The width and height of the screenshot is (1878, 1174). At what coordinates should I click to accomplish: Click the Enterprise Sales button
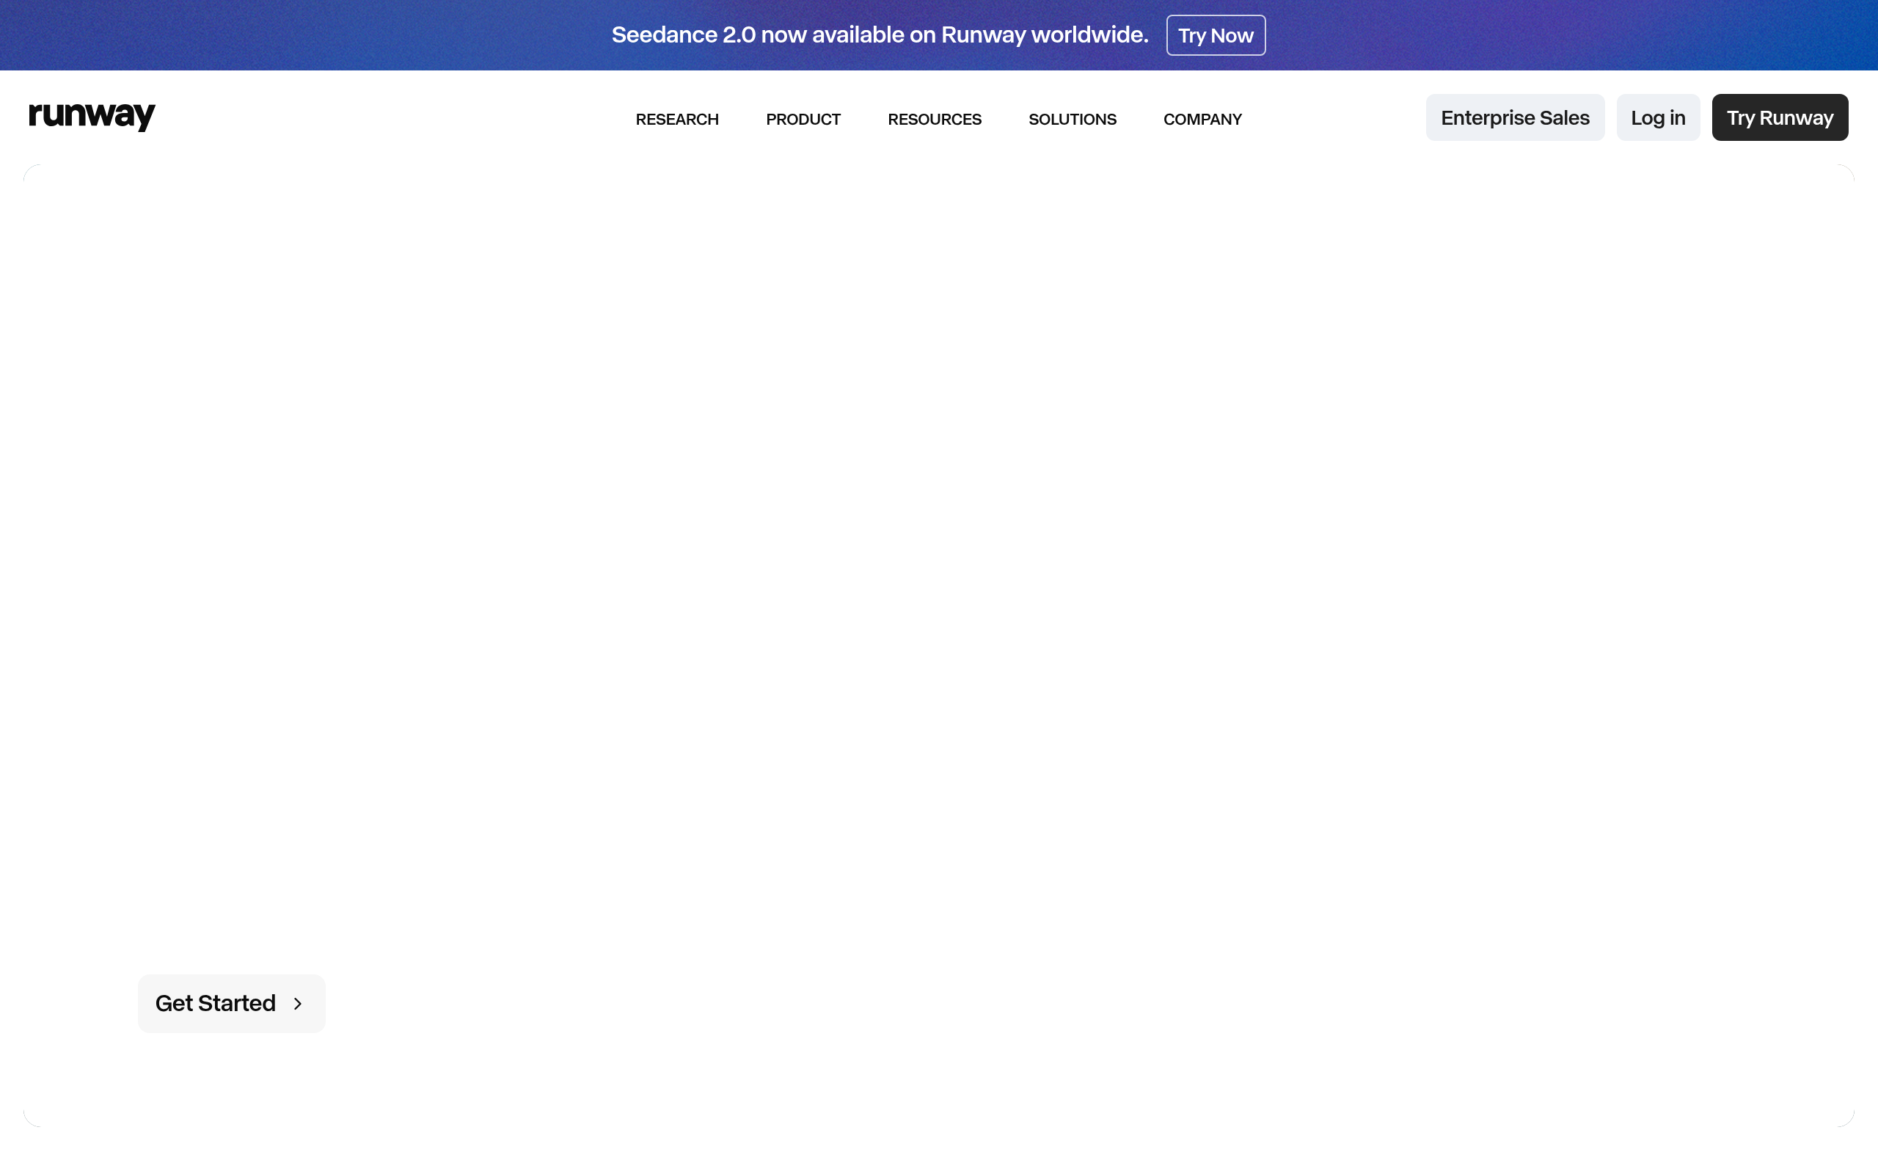pos(1514,117)
